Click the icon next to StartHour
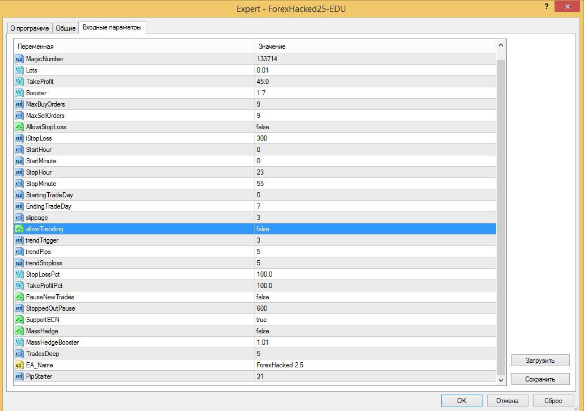 (x=19, y=150)
